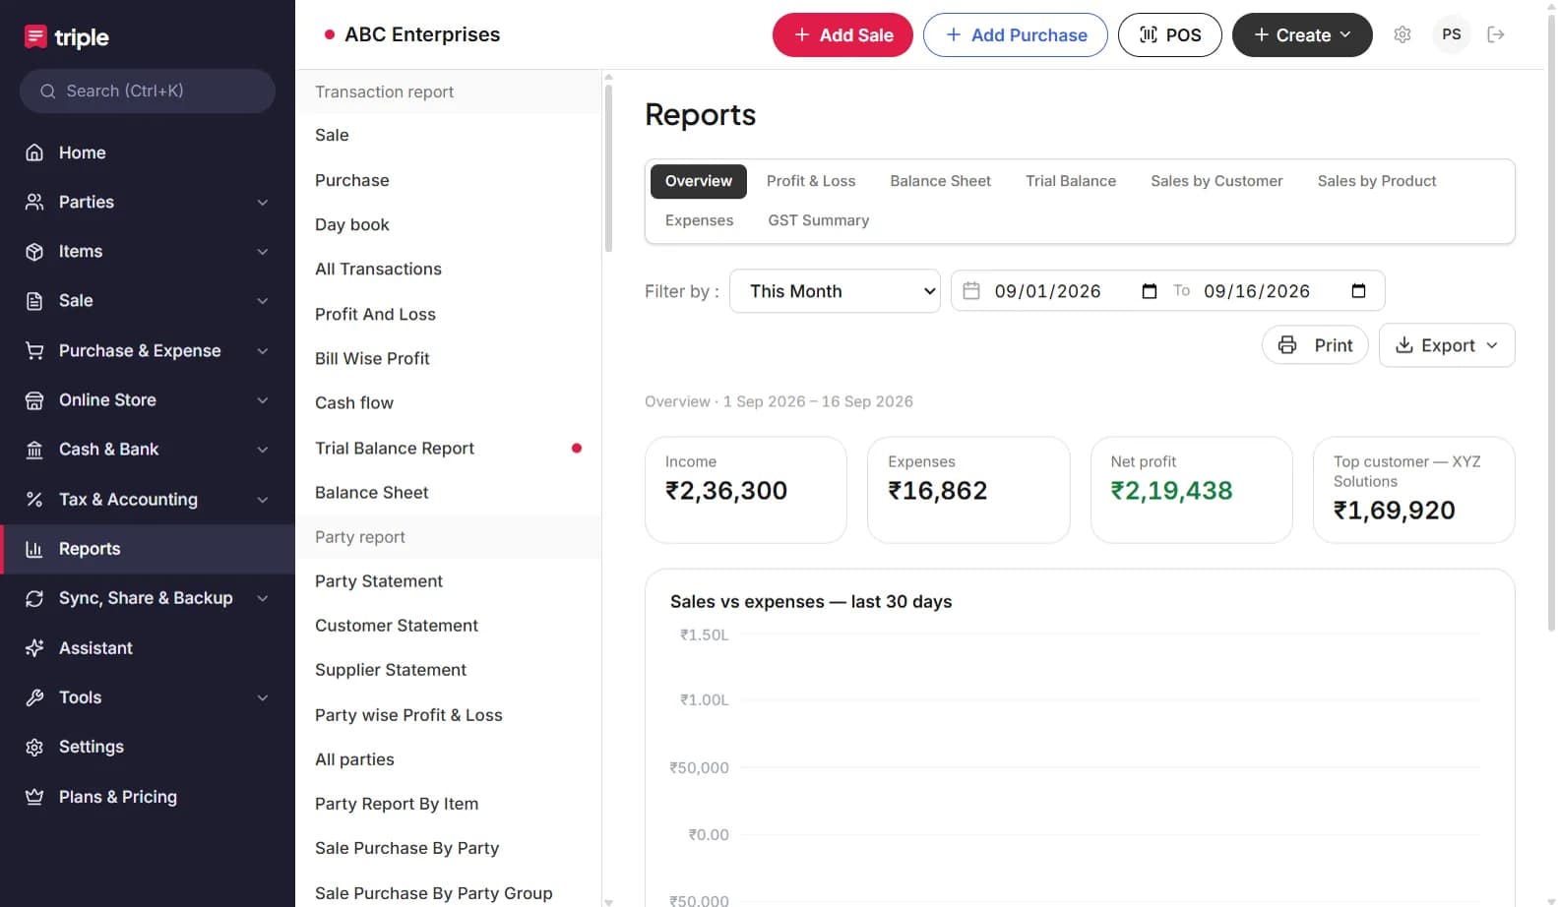Click the Plans & Pricing crown icon
The width and height of the screenshot is (1558, 907).
pos(34,797)
